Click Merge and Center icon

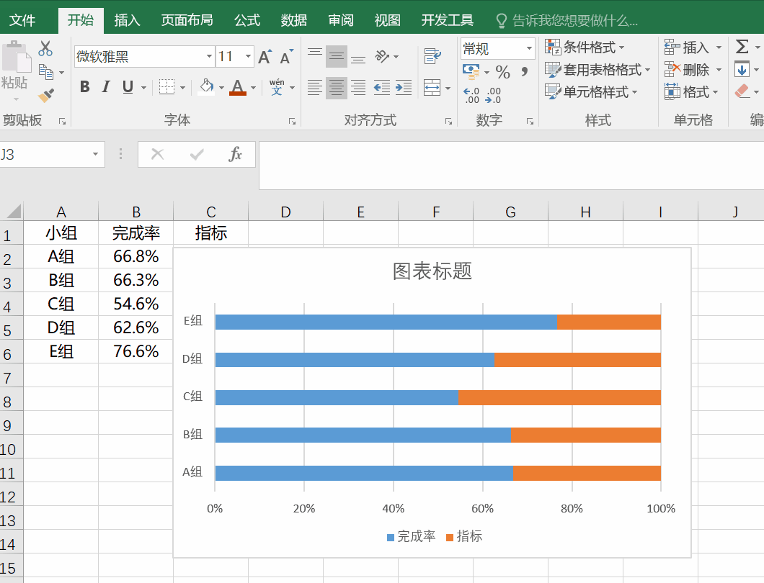432,88
